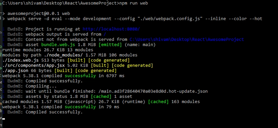Click the 'awesomeproject@0.0.1 web' script line
The height and width of the screenshot is (128, 278).
[39, 14]
